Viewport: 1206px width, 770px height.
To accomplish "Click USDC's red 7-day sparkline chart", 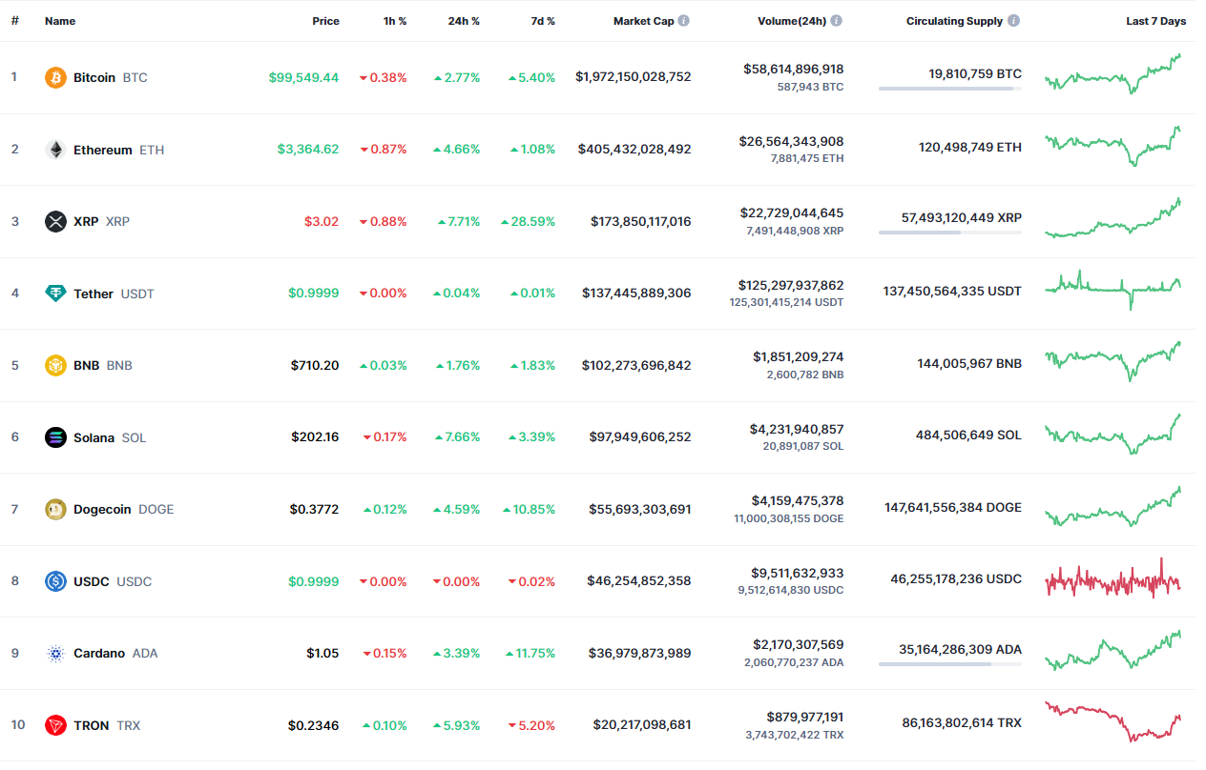I will pyautogui.click(x=1112, y=578).
